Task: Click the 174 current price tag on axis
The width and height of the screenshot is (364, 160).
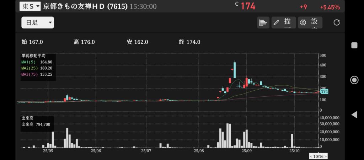Action: pos(324,92)
